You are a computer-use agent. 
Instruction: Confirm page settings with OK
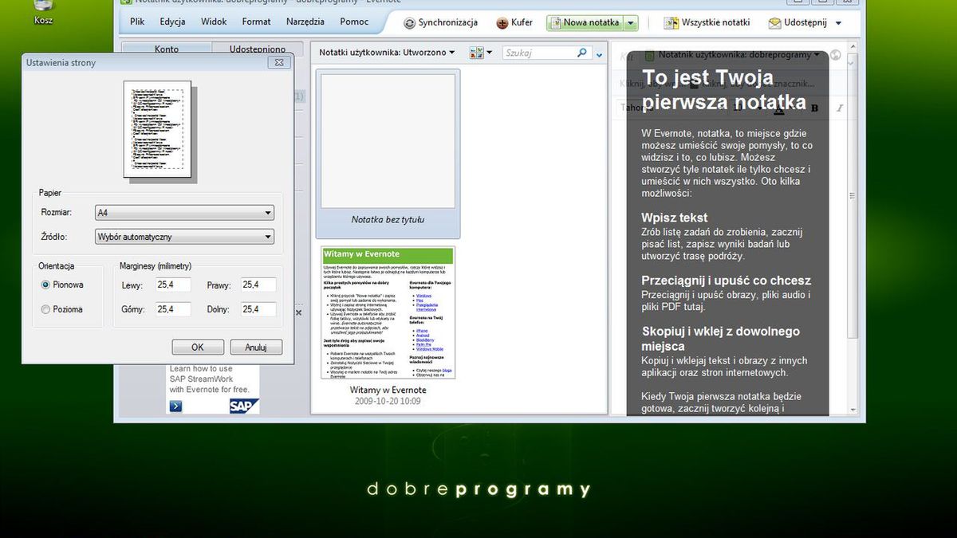pos(197,347)
